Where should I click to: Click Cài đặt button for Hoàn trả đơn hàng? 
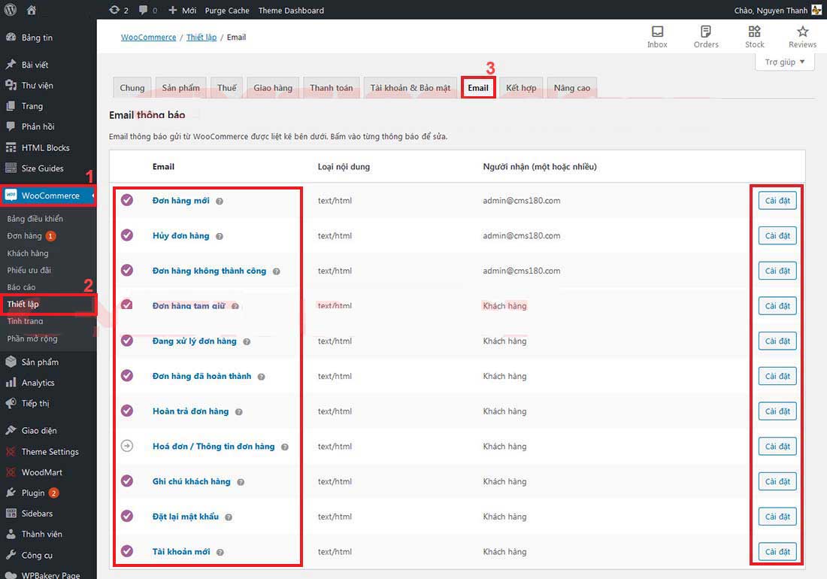tap(777, 411)
